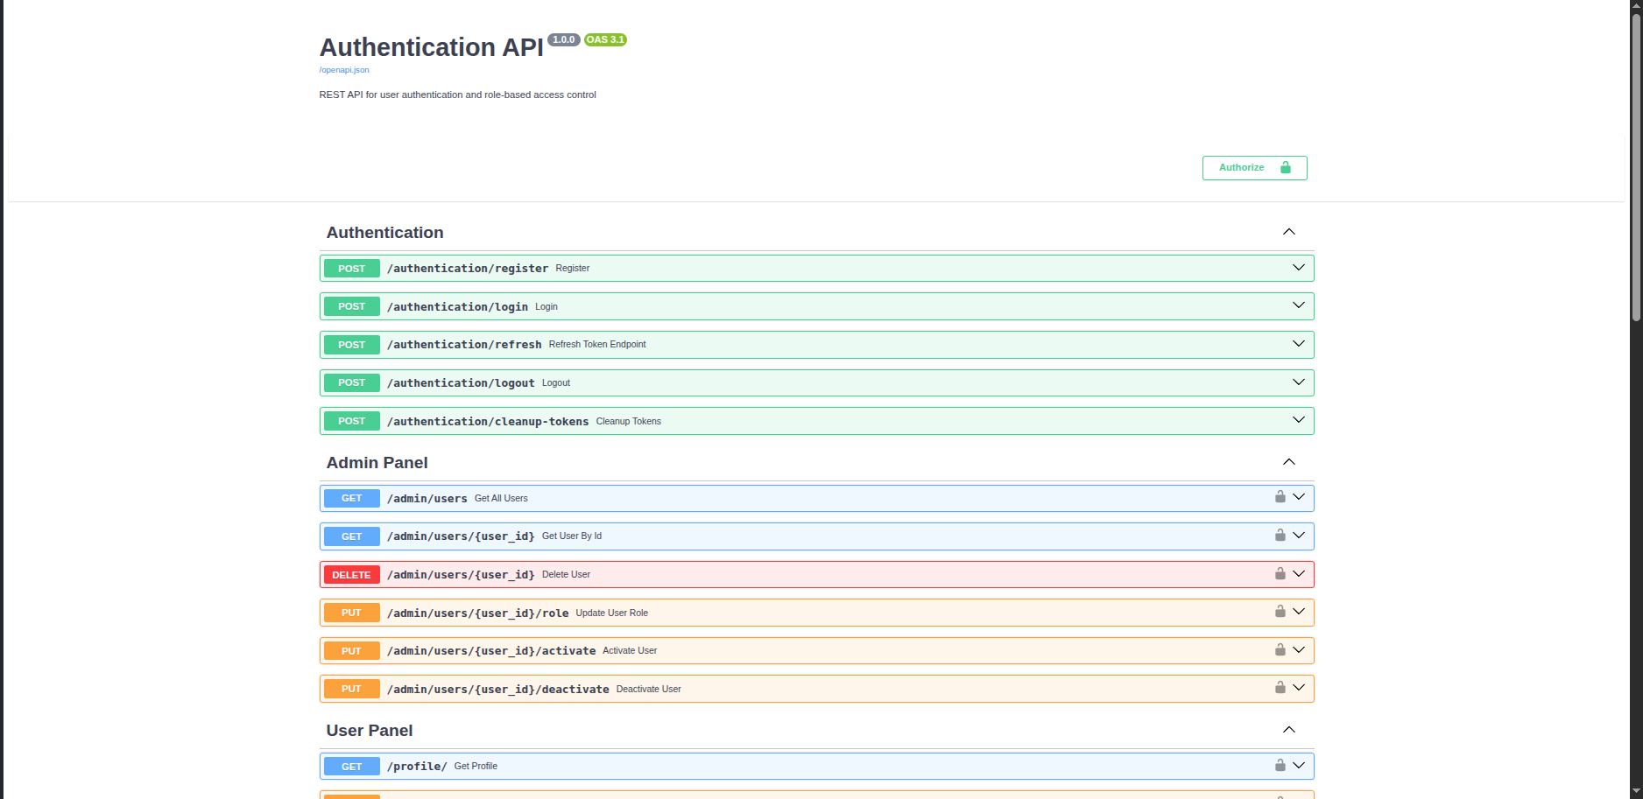Screen dimensions: 1643x799
Task: Expand the Delete User chevron
Action: [x=1298, y=574]
